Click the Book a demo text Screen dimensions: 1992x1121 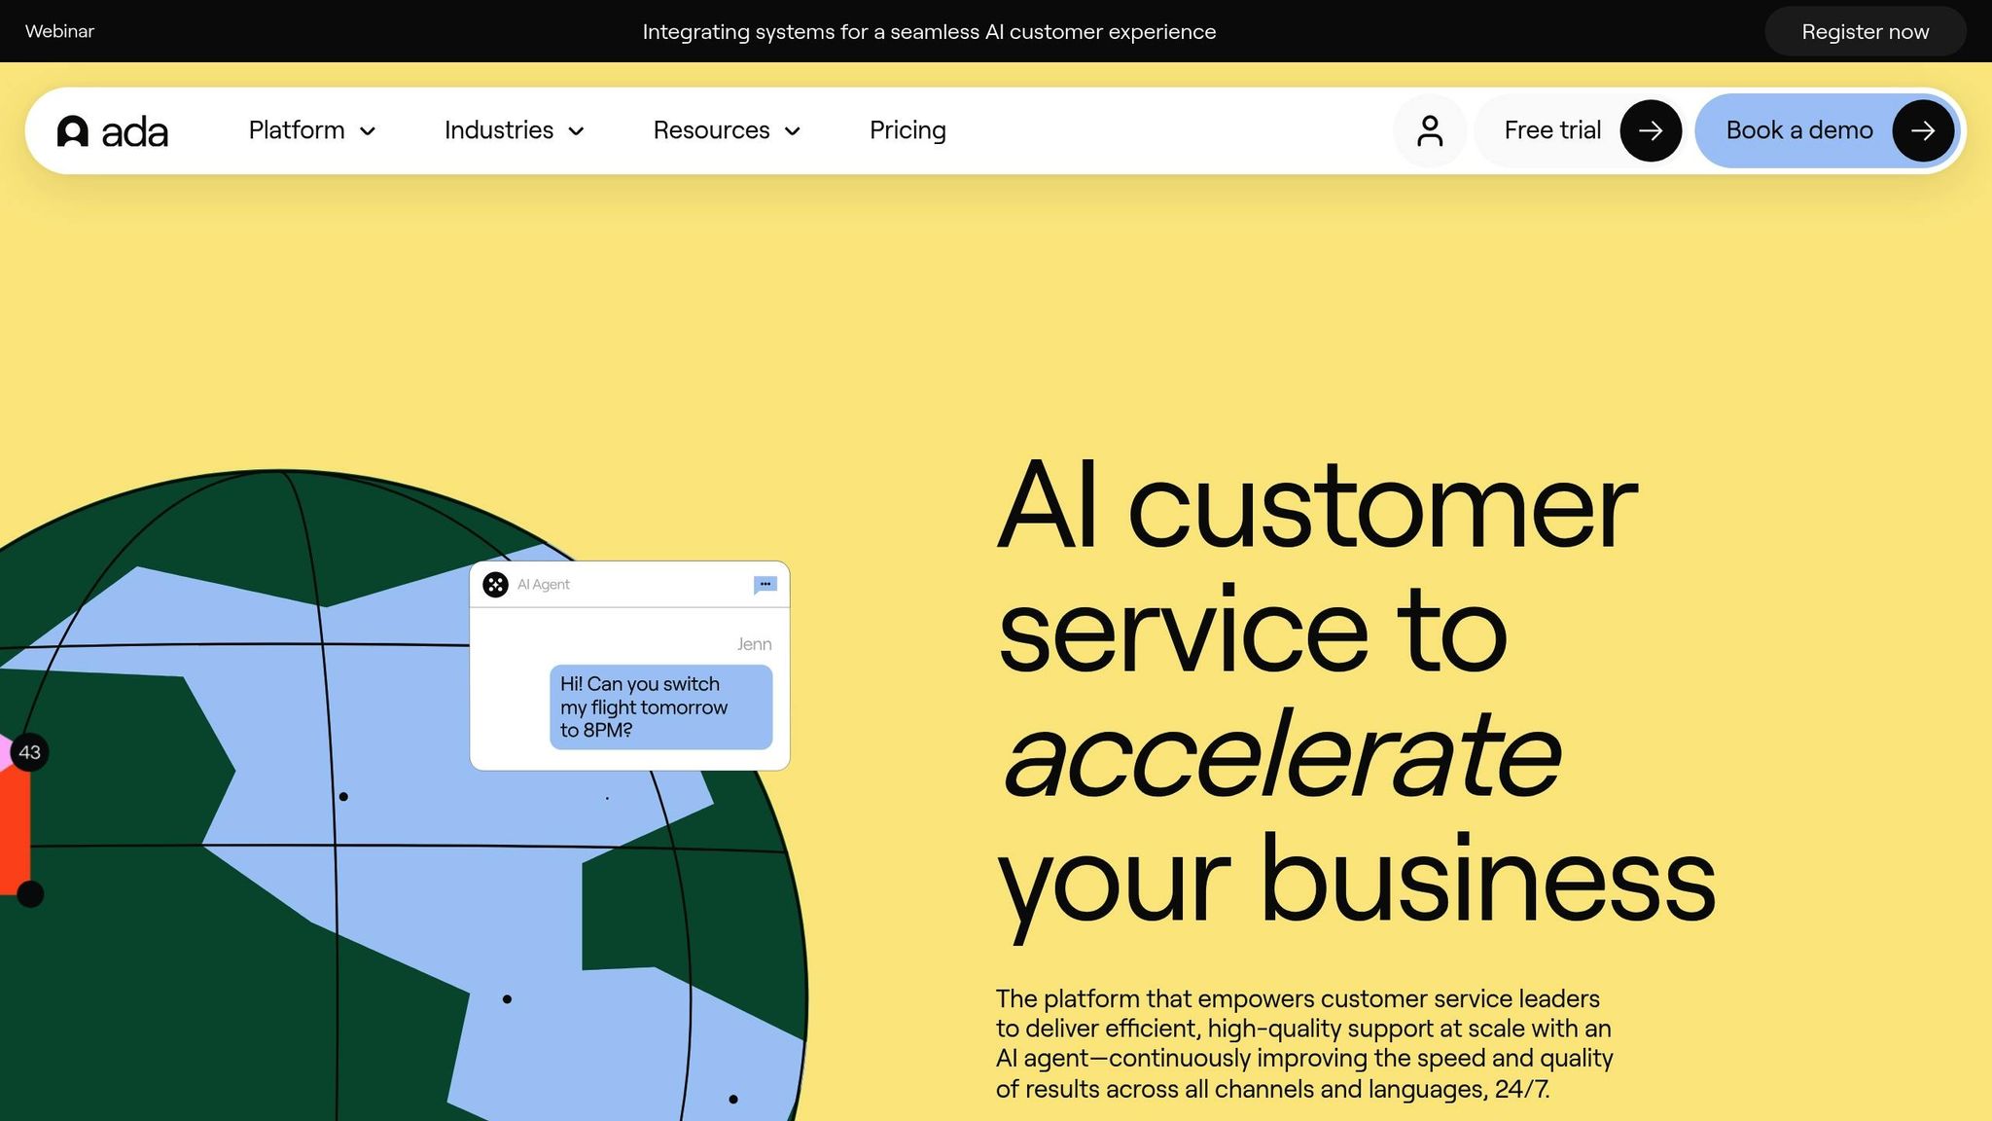(x=1798, y=130)
